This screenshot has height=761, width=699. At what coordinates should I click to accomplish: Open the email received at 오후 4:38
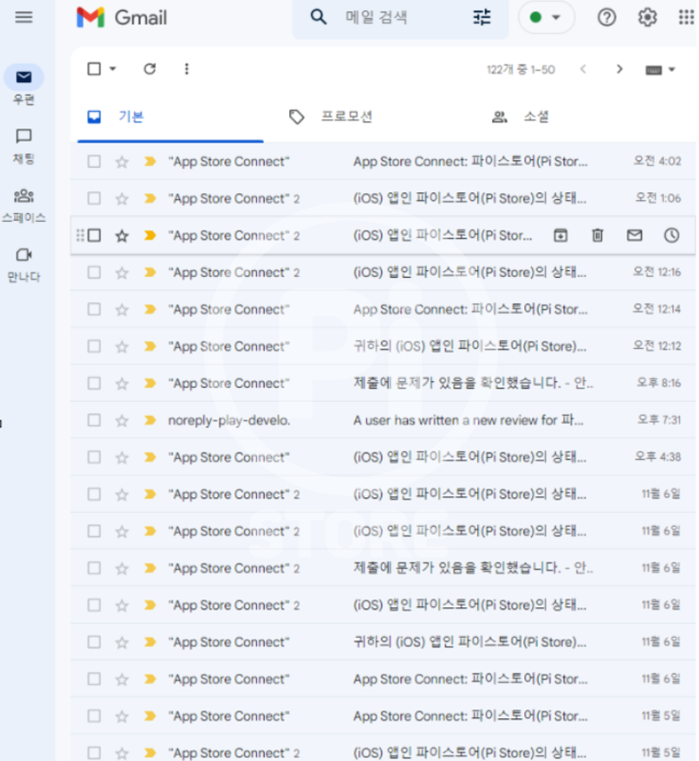tap(383, 457)
